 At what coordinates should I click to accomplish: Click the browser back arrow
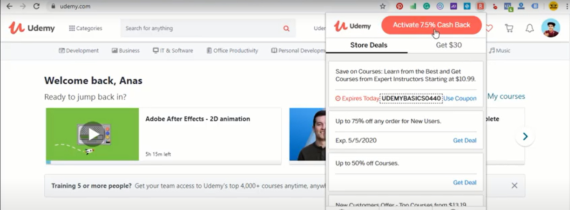(9, 6)
